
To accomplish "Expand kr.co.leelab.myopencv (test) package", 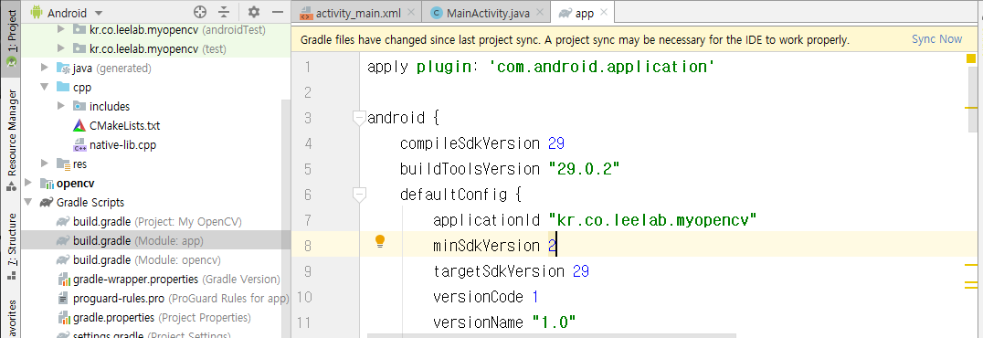I will (61, 48).
